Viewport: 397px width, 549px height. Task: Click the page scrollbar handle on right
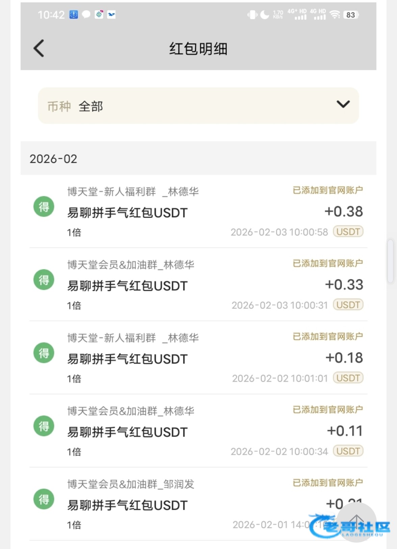(390, 260)
